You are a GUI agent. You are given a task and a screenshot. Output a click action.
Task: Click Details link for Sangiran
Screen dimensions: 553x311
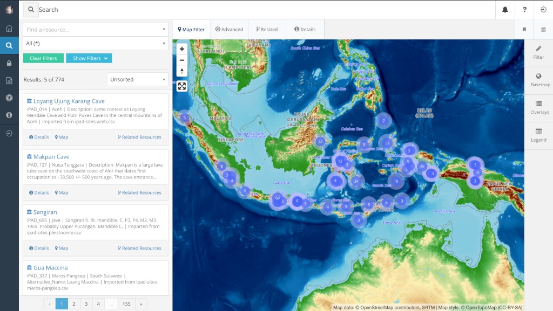click(x=39, y=248)
